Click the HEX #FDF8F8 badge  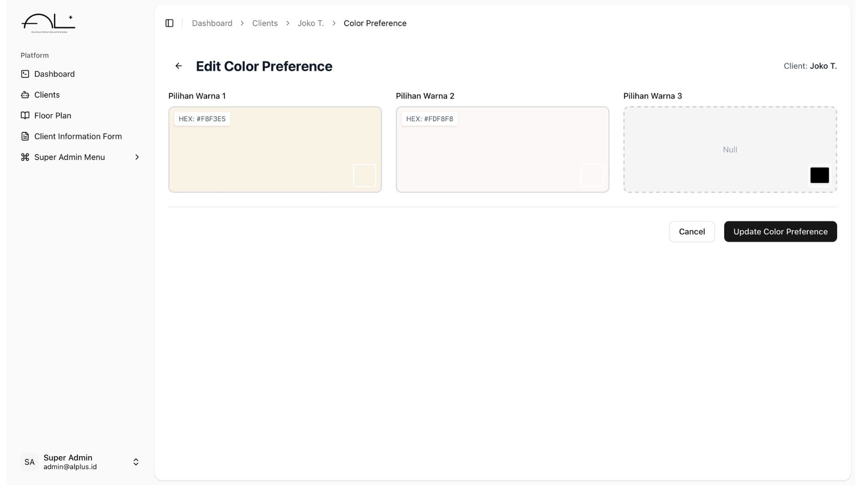pyautogui.click(x=429, y=119)
